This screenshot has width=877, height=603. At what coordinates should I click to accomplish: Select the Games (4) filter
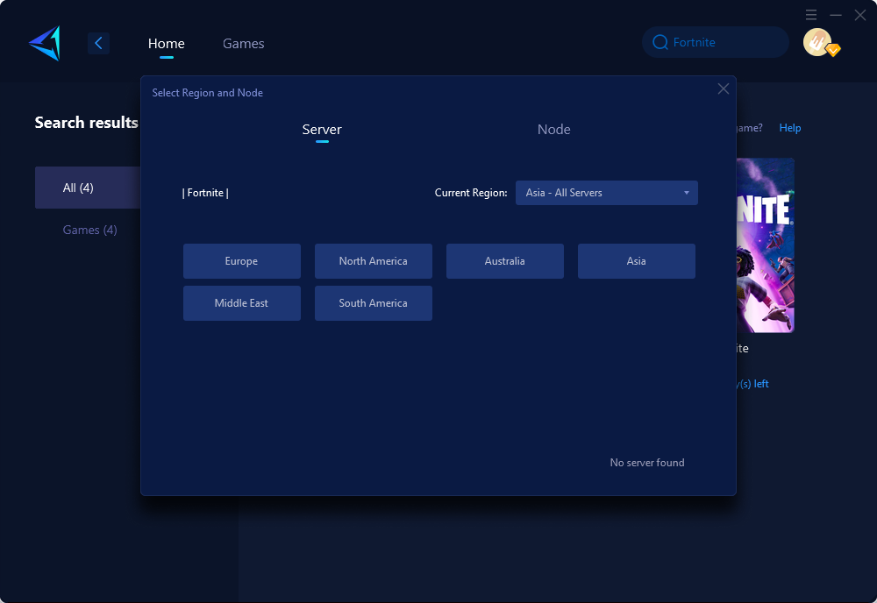click(x=89, y=230)
